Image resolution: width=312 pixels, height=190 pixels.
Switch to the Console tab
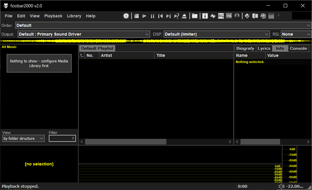pos(298,49)
